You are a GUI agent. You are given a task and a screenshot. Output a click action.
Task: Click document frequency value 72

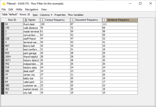[86, 28]
